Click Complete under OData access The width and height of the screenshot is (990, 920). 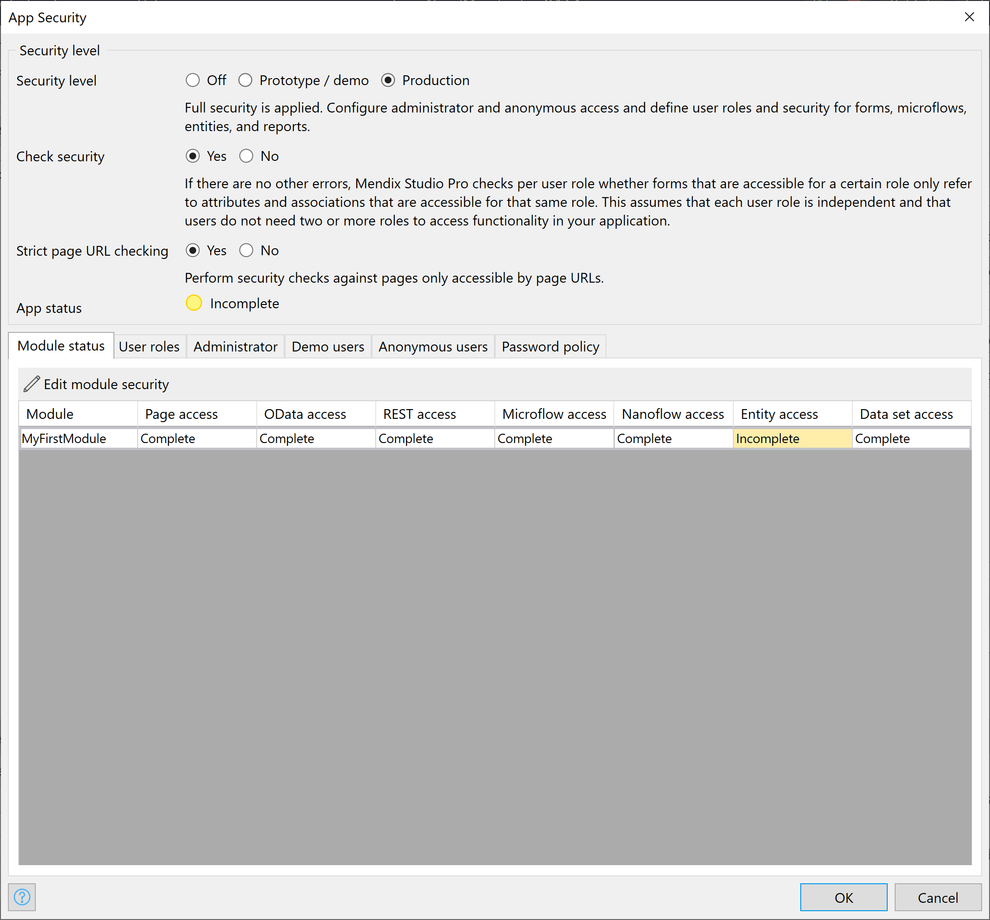[x=316, y=438]
